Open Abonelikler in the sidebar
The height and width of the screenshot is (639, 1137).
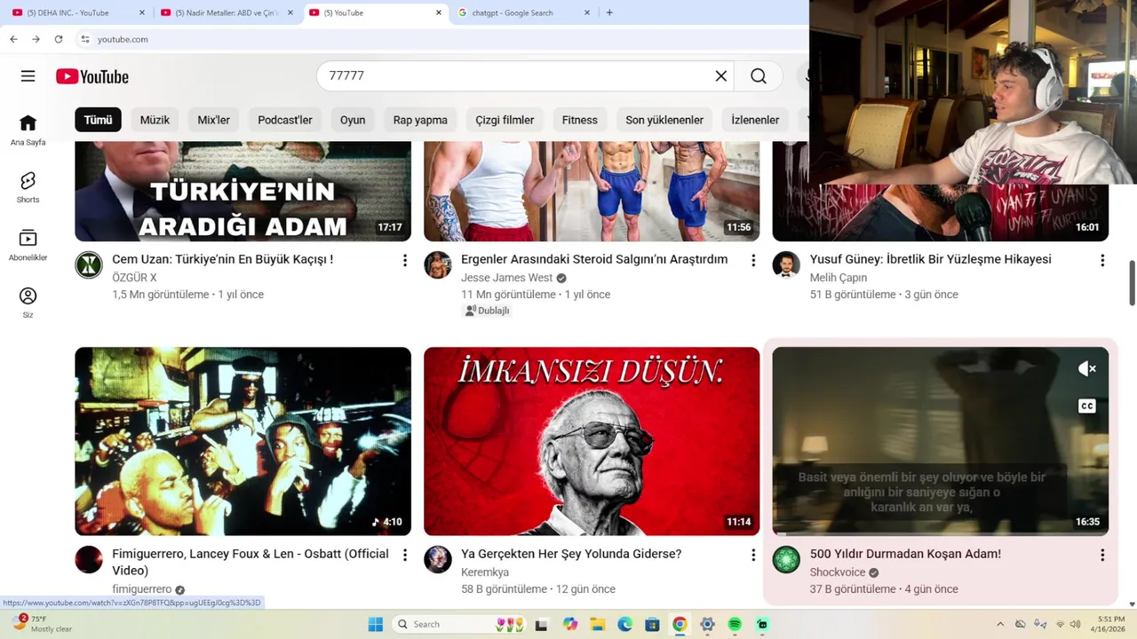[x=28, y=245]
